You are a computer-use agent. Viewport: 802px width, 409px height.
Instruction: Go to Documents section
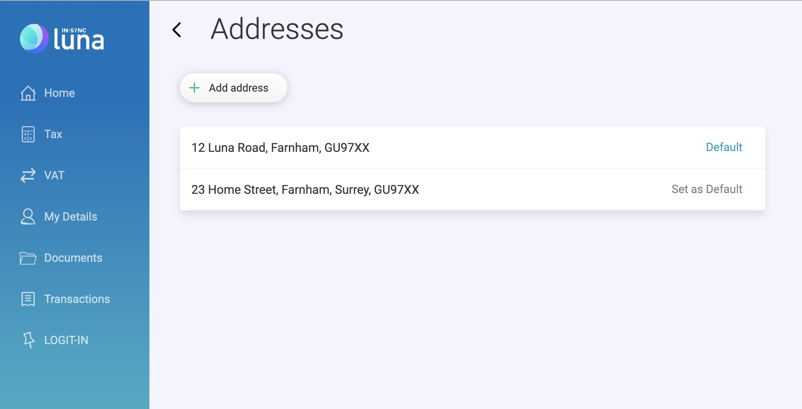click(73, 258)
